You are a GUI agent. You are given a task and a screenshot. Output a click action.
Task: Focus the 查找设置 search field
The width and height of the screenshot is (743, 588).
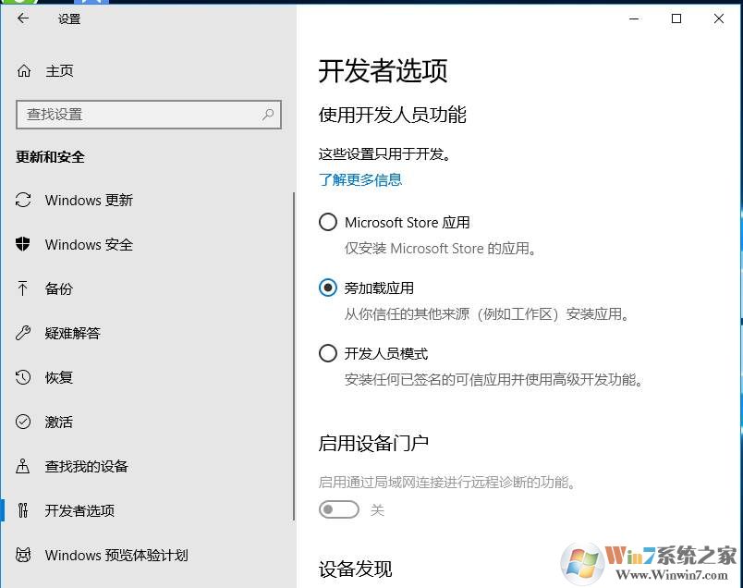coord(149,115)
